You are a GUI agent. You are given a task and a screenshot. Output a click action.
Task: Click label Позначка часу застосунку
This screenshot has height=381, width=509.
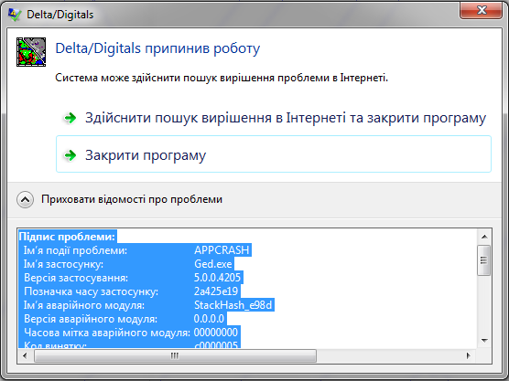pos(91,291)
